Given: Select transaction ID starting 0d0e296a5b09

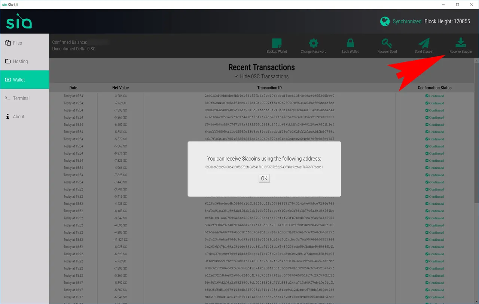Looking at the screenshot, I should point(269,110).
